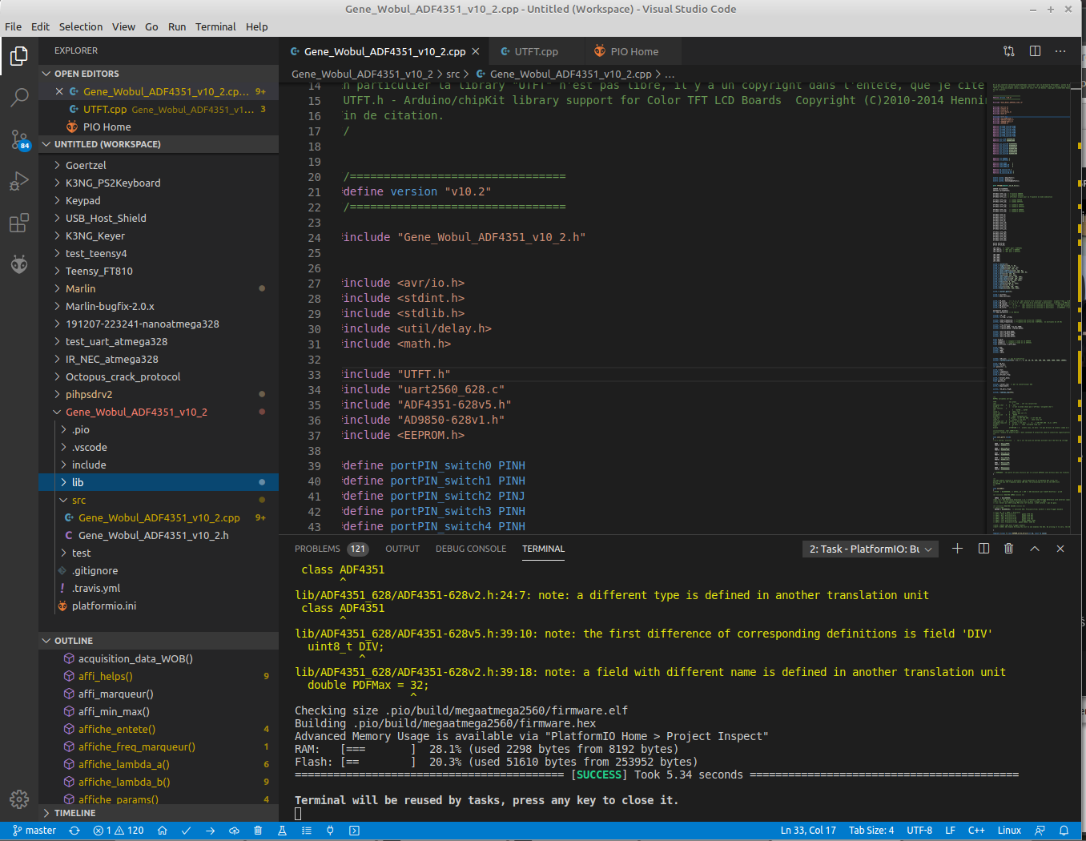Click the master branch indicator

tap(34, 831)
